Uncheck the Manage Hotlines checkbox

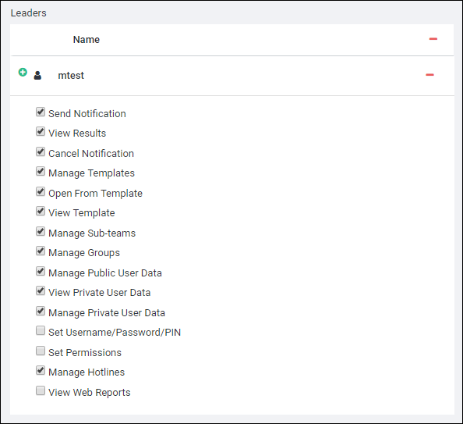click(x=41, y=370)
